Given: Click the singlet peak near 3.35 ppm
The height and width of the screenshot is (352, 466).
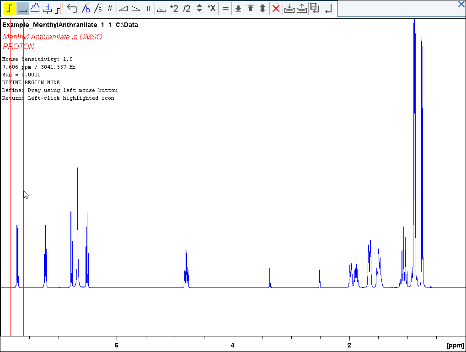Looking at the screenshot, I should pyautogui.click(x=270, y=271).
